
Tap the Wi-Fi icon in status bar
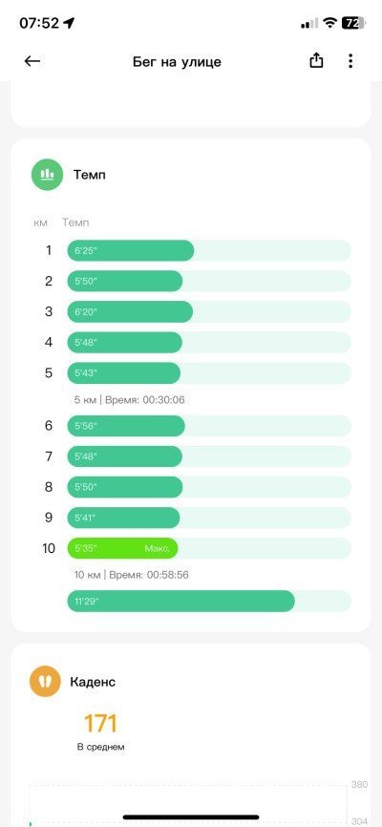click(x=330, y=23)
